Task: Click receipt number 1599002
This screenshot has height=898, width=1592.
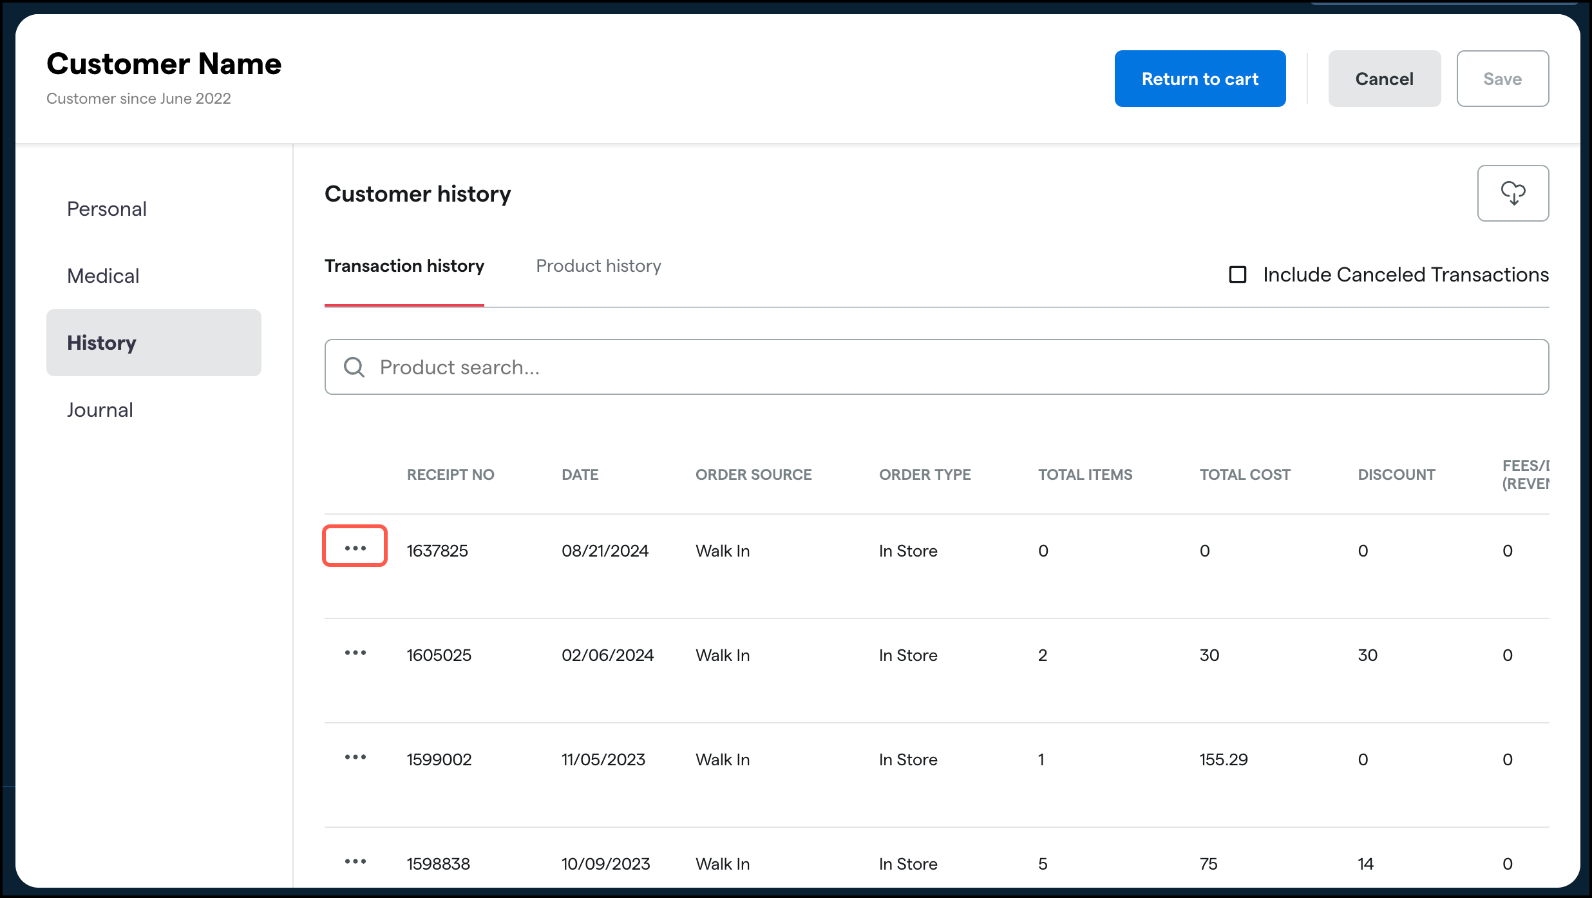Action: 439,759
